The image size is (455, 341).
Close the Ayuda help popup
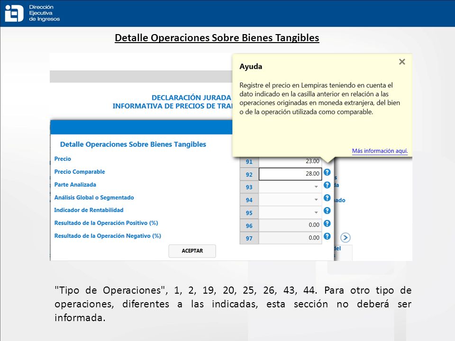[402, 62]
